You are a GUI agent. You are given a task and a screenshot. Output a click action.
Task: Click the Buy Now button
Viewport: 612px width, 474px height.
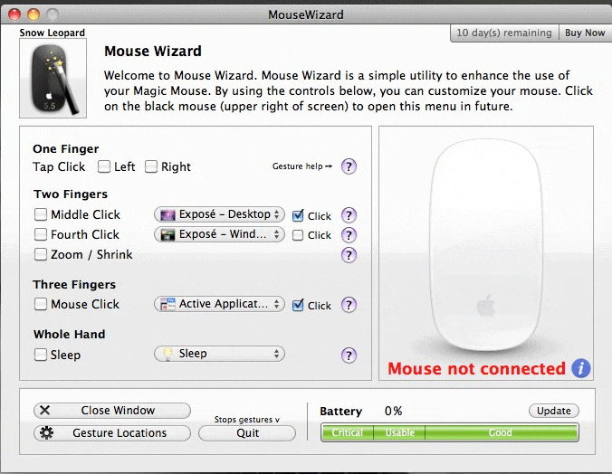[x=585, y=33]
